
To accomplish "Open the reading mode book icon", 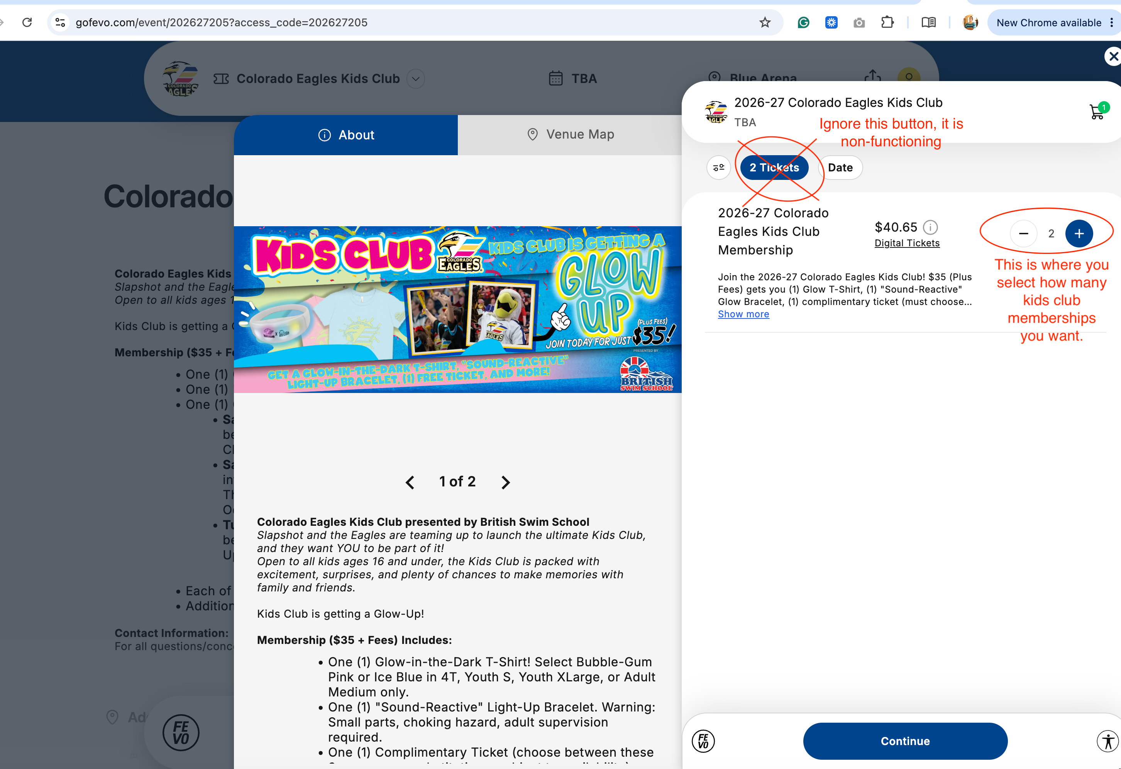I will (928, 22).
